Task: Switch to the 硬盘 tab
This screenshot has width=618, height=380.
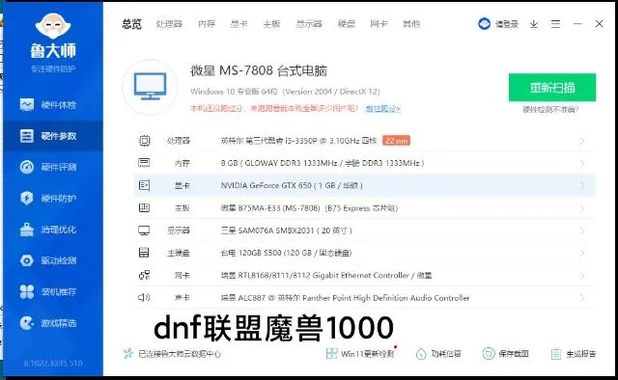Action: pyautogui.click(x=347, y=24)
